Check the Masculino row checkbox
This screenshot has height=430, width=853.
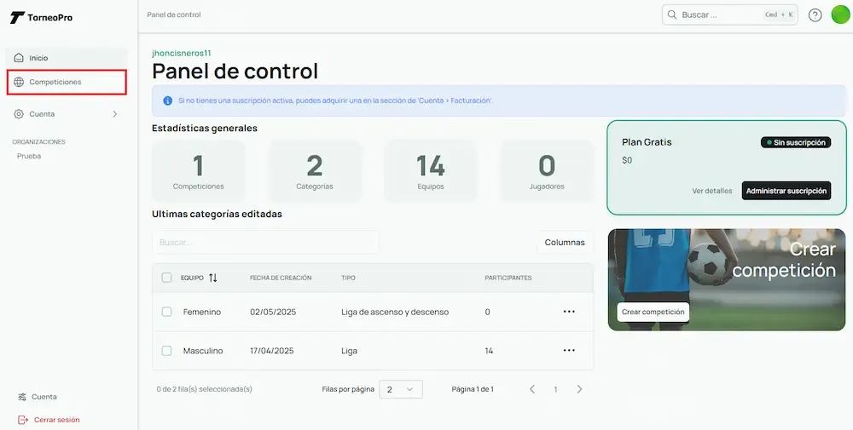166,351
